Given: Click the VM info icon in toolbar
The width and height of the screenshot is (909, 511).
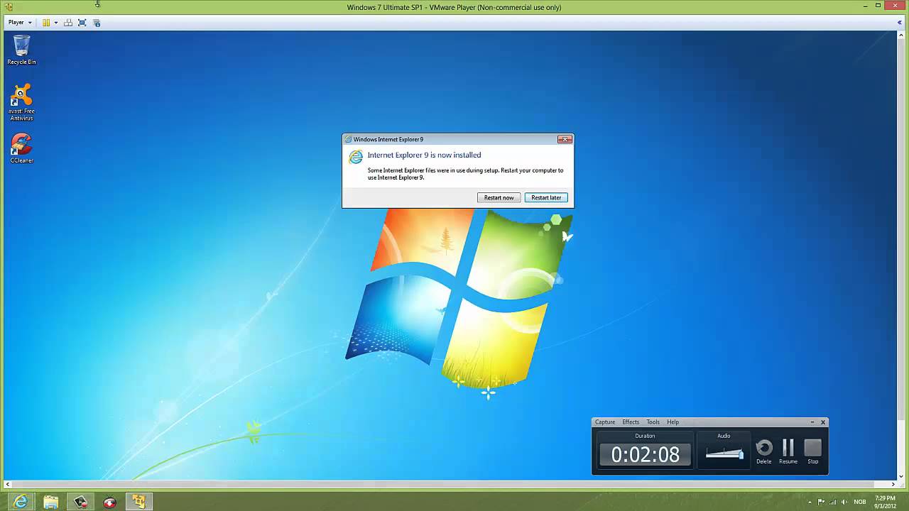Looking at the screenshot, I should [97, 23].
